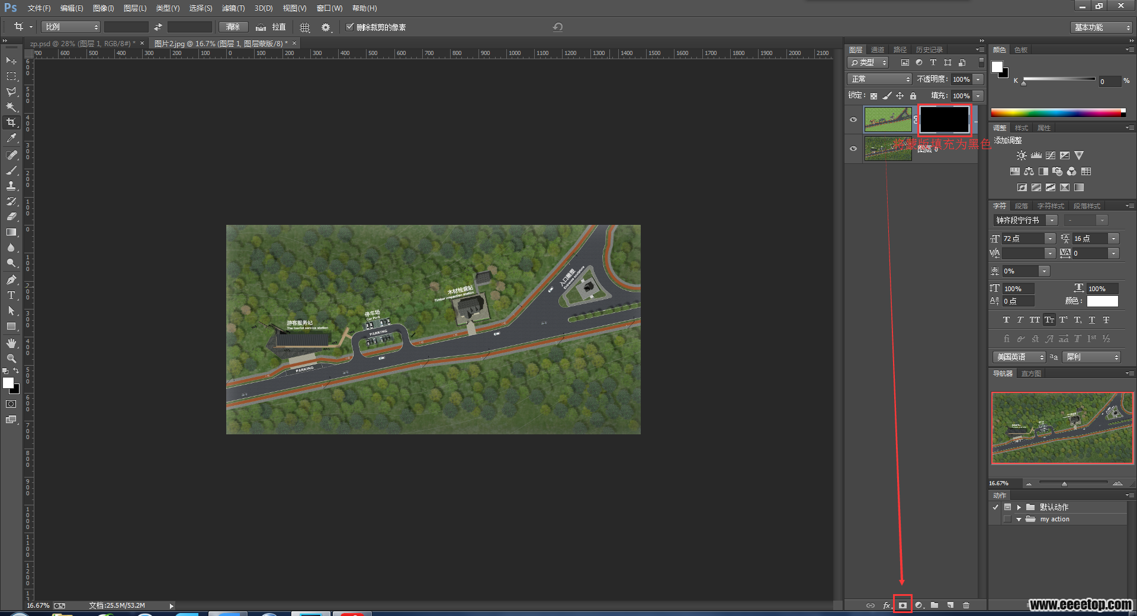Screen dimensions: 1137x616
Task: Open the layer blend mode 正常 dropdown
Action: (x=880, y=79)
